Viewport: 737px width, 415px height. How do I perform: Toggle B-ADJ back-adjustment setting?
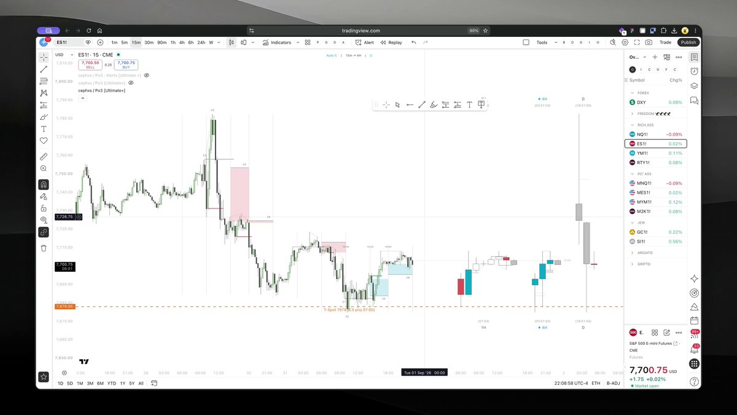(613, 383)
